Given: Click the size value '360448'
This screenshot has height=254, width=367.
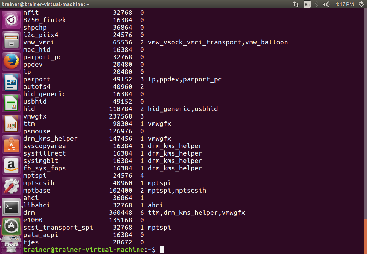Looking at the screenshot, I should tap(121, 213).
